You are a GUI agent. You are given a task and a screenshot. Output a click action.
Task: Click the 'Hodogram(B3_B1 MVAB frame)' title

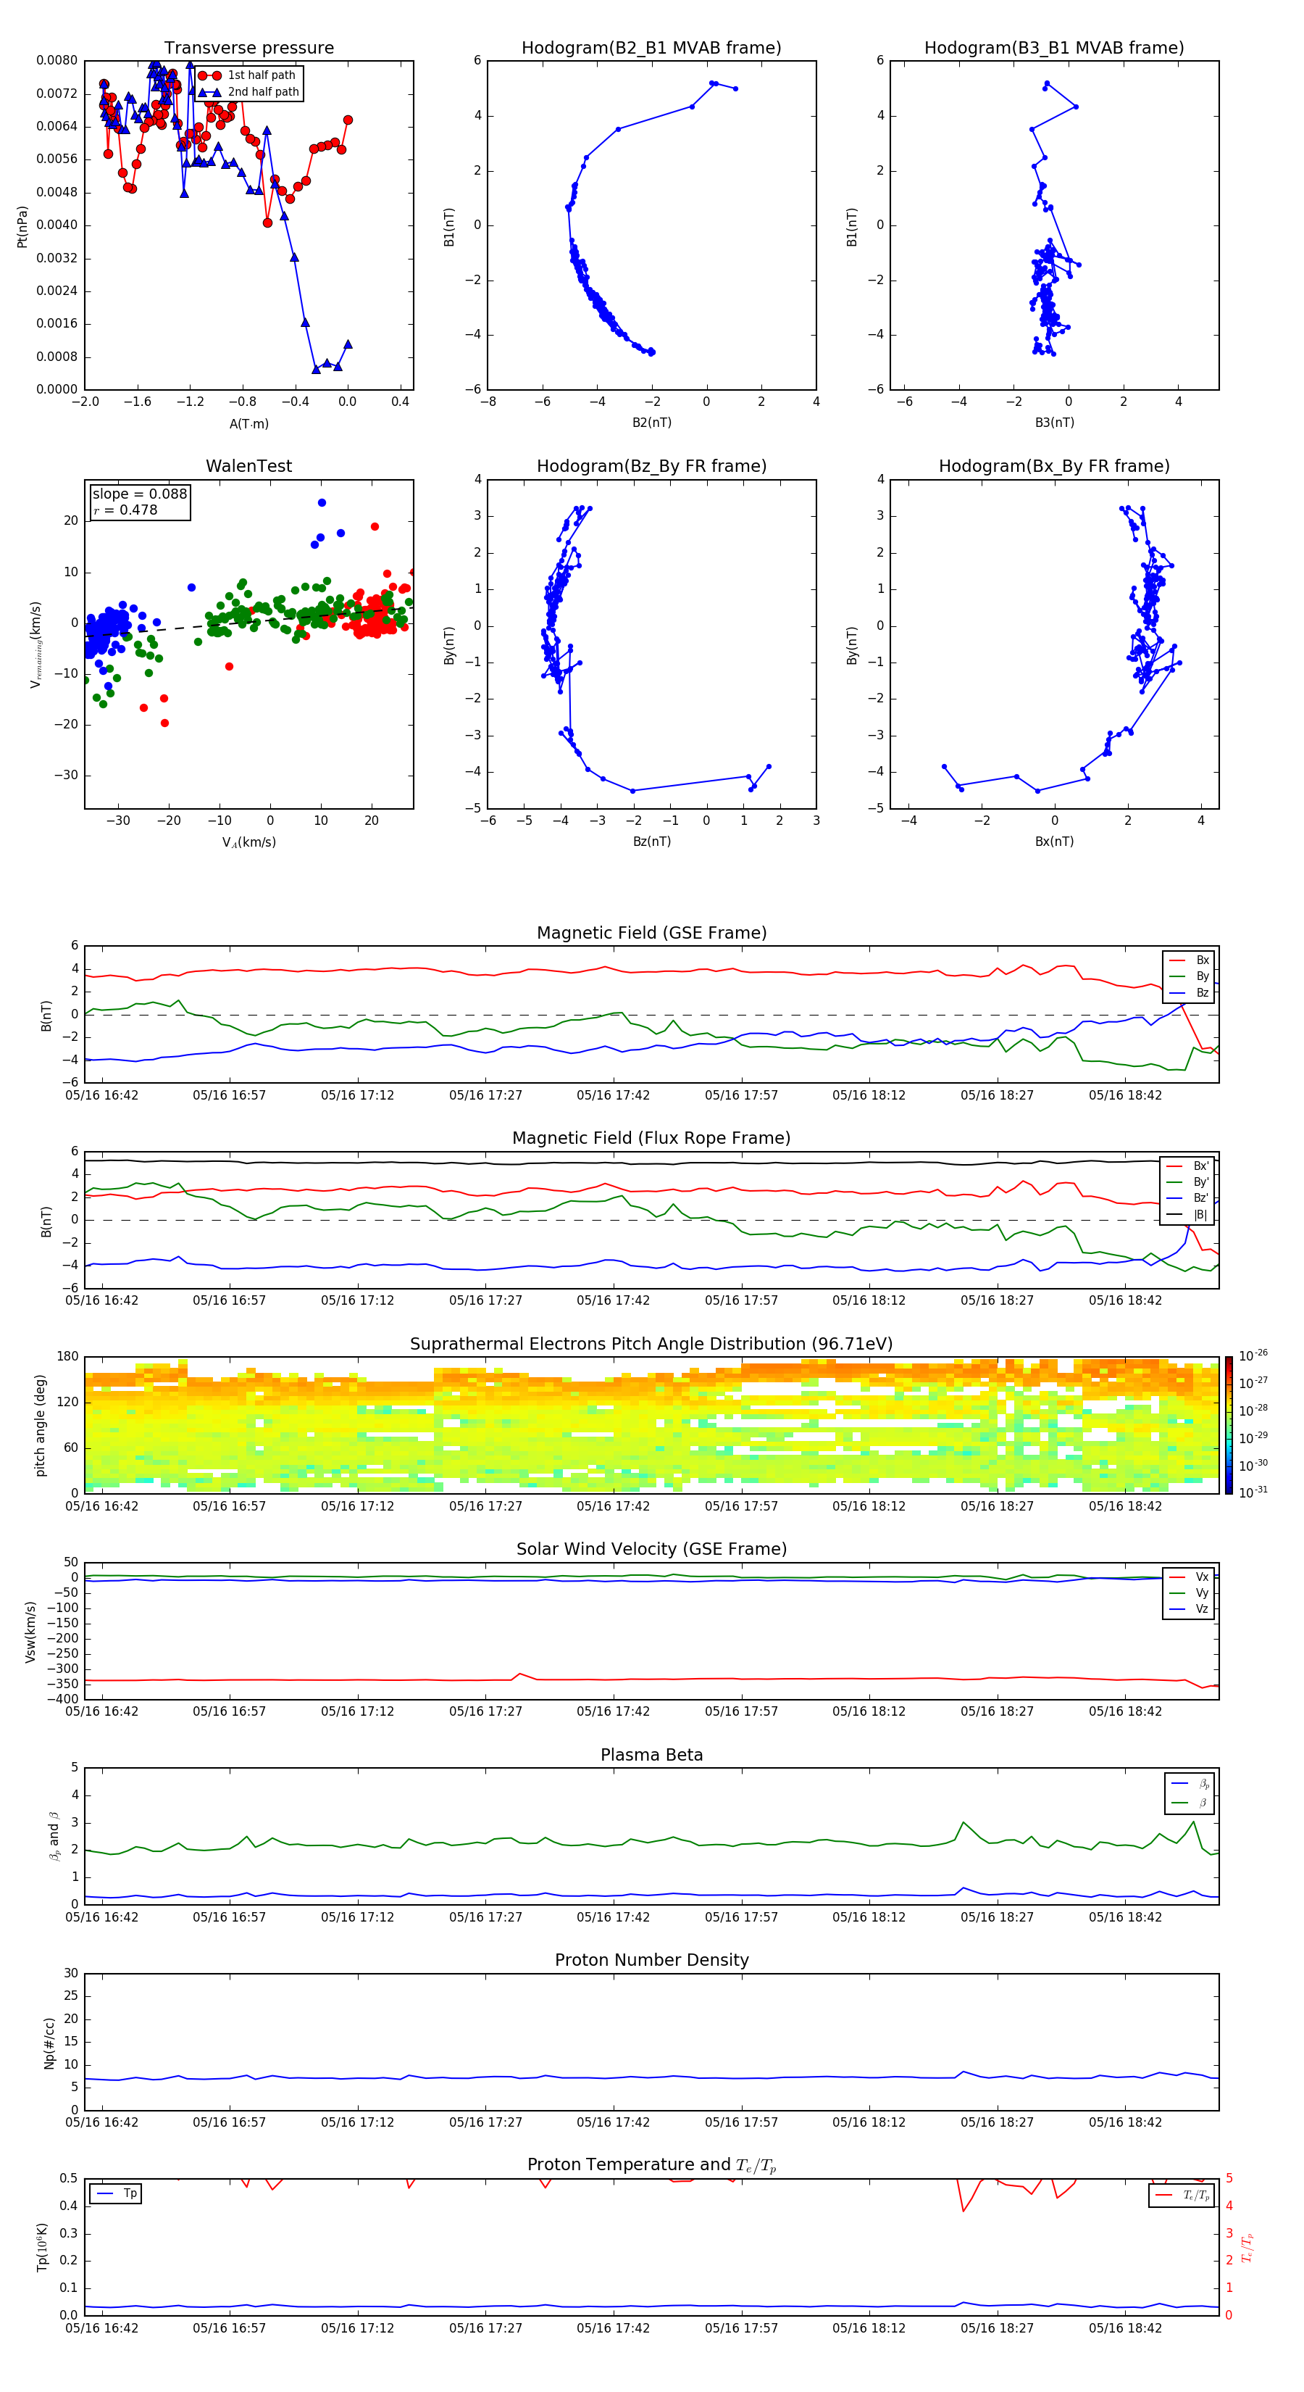pos(1054,47)
